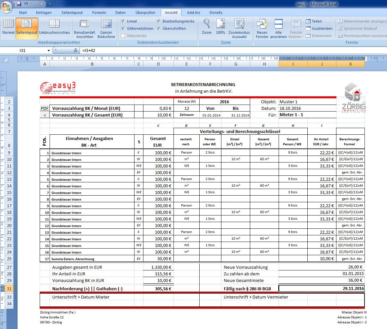Image resolution: width=387 pixels, height=329 pixels.
Task: Select the Muster 1 object cell
Action: click(307, 102)
